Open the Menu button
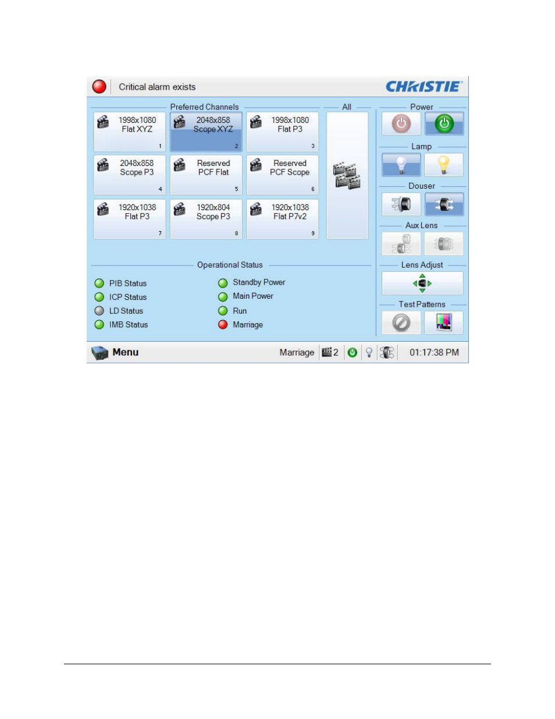The height and width of the screenshot is (719, 555). tap(115, 352)
